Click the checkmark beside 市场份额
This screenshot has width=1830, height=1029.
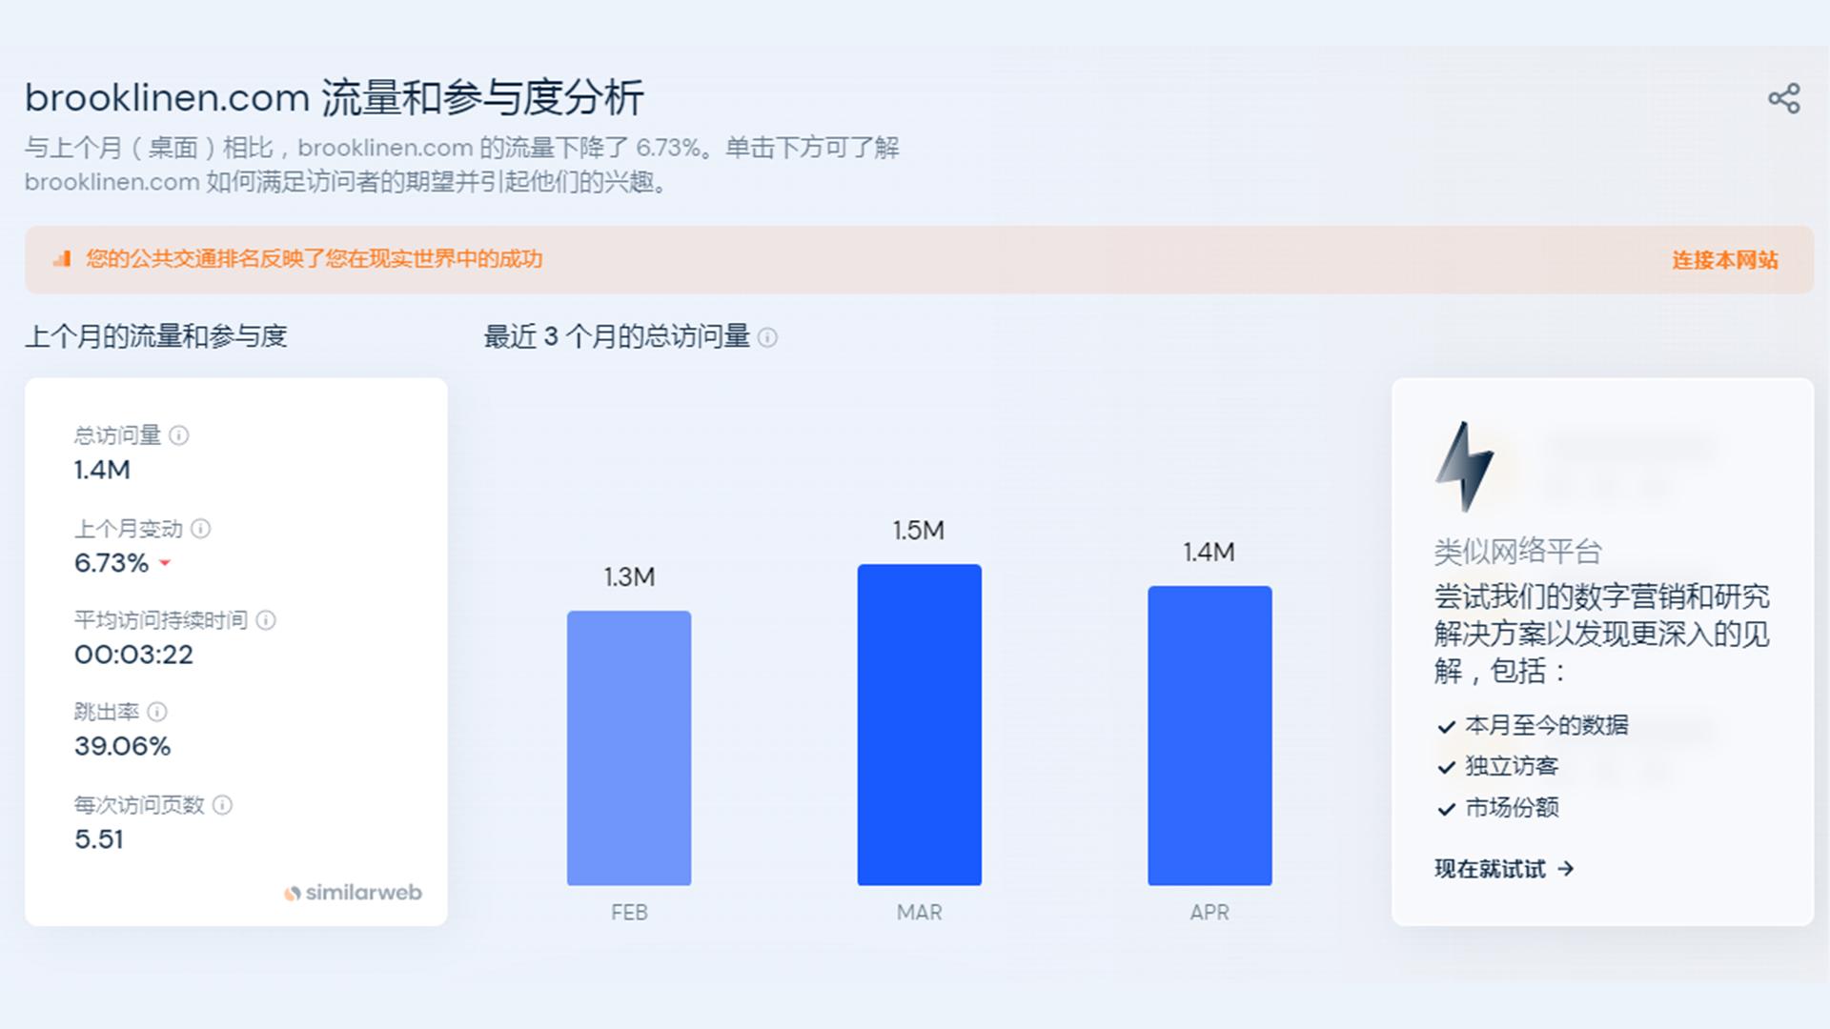click(x=1445, y=809)
